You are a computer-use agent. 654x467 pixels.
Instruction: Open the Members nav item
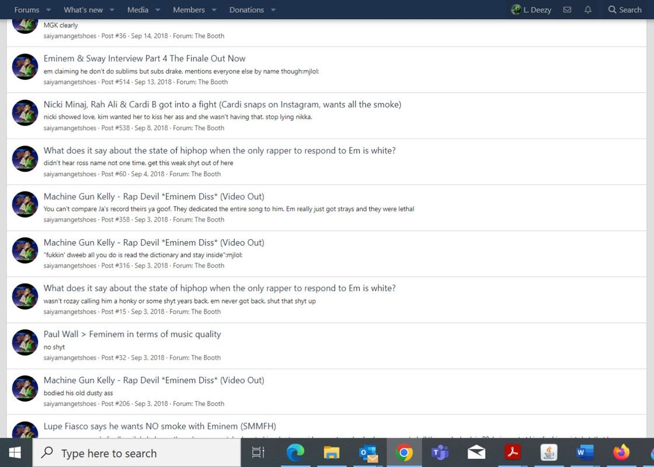point(189,9)
